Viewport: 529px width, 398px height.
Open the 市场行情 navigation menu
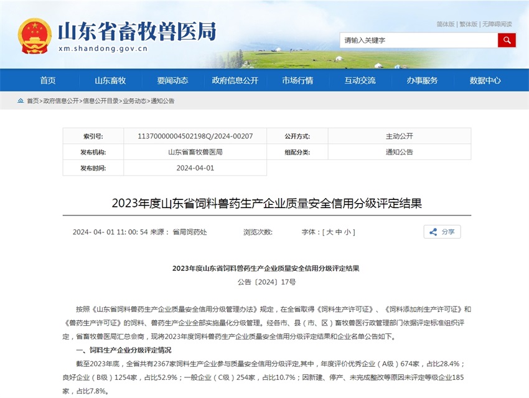tap(298, 80)
